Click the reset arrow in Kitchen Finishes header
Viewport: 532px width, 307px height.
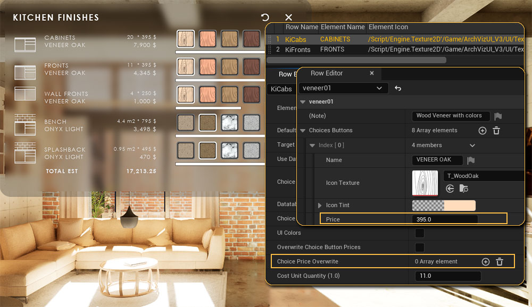pos(265,18)
